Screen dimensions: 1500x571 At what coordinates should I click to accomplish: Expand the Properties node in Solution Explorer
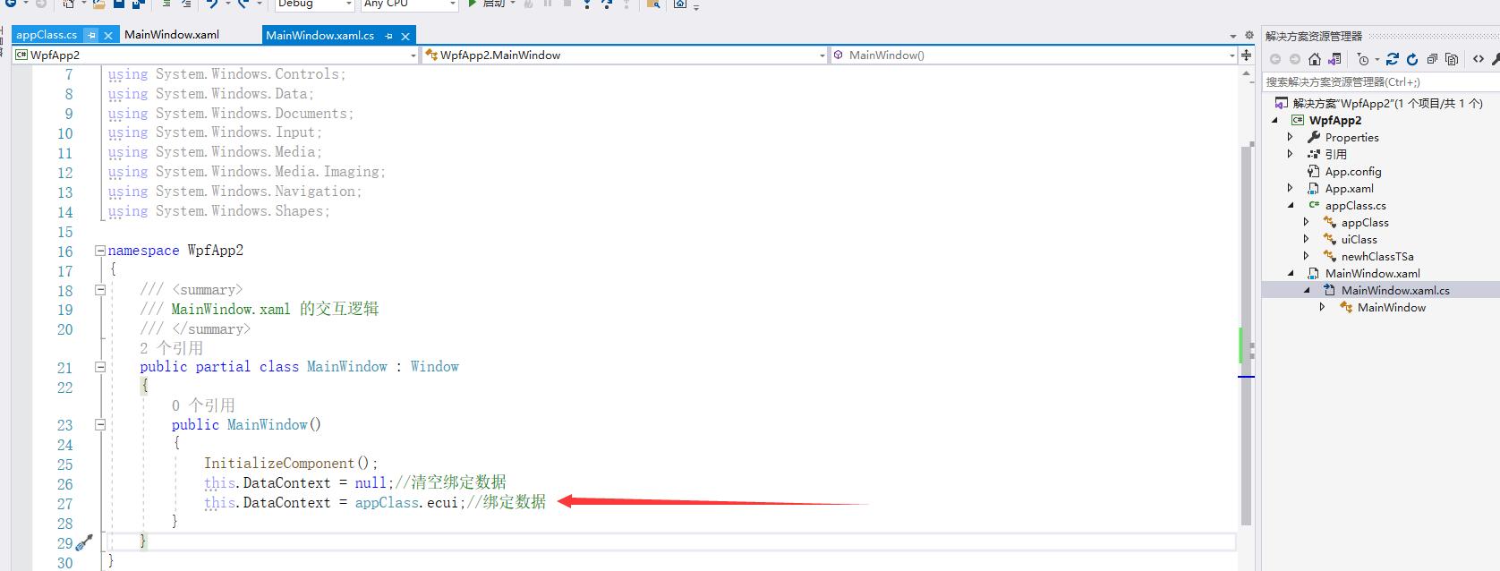(x=1290, y=137)
